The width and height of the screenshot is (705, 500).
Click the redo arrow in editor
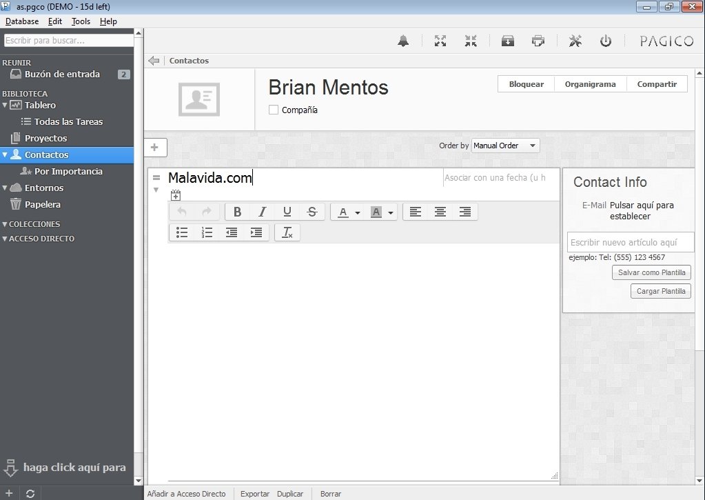pyautogui.click(x=207, y=212)
